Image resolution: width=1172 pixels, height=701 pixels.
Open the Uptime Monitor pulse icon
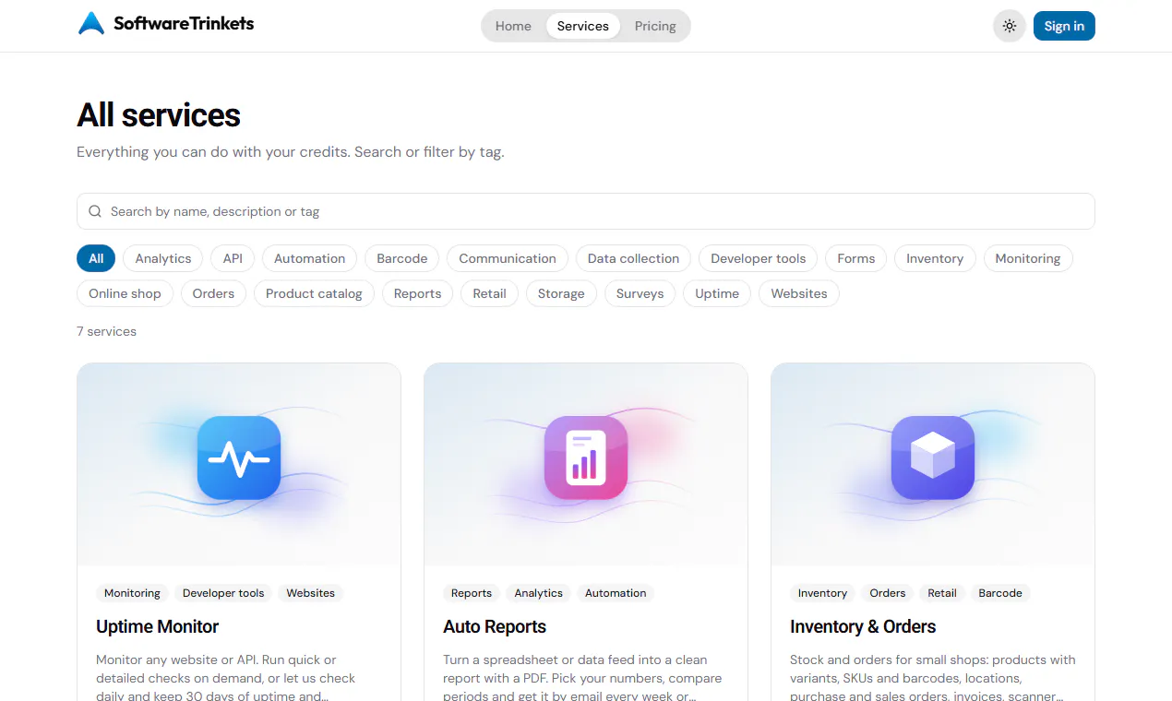click(239, 457)
